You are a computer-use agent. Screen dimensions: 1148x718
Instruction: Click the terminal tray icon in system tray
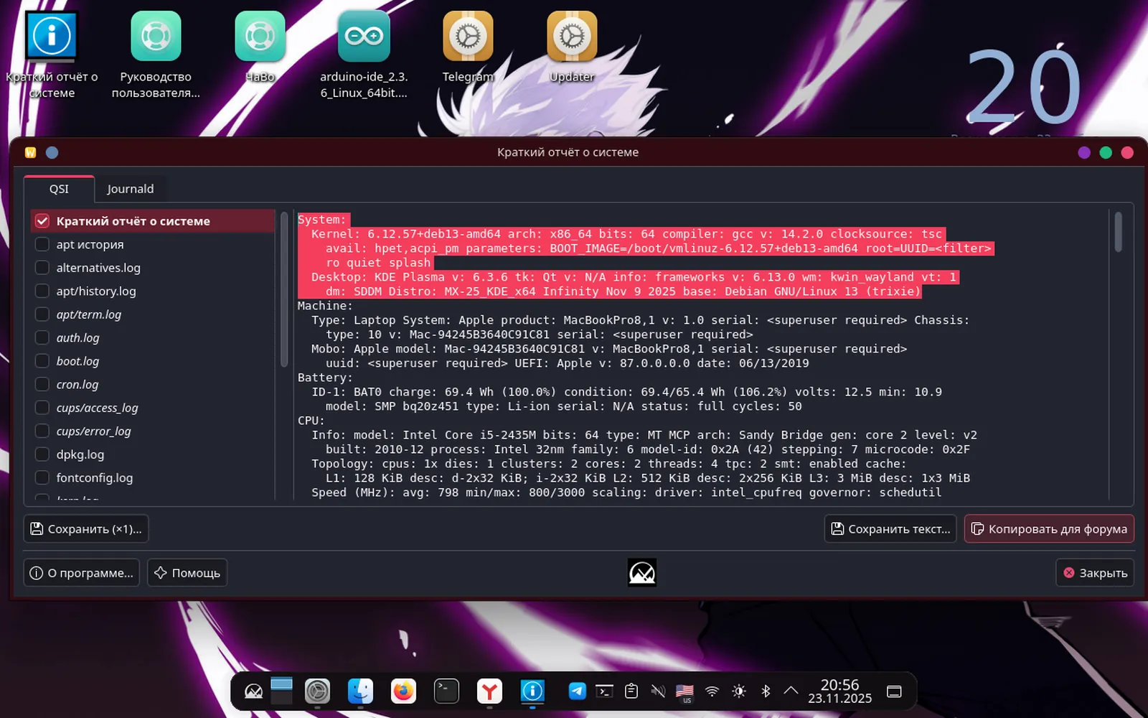[605, 691]
